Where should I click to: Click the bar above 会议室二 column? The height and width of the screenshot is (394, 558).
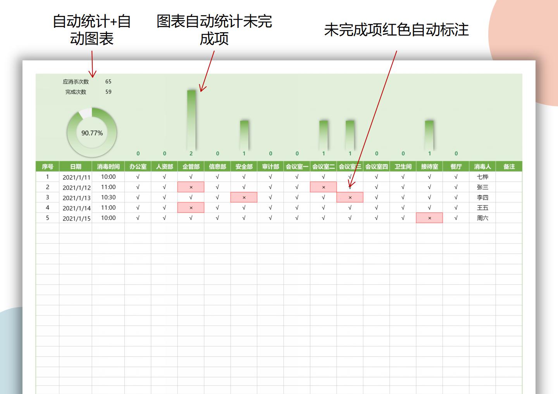tap(324, 135)
